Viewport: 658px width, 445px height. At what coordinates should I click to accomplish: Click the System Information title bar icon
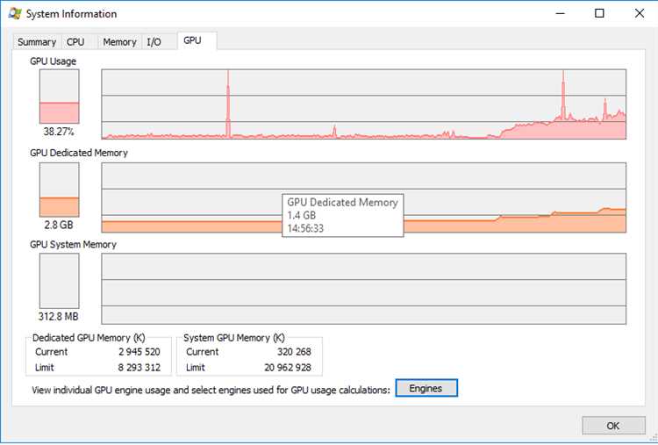pos(15,14)
